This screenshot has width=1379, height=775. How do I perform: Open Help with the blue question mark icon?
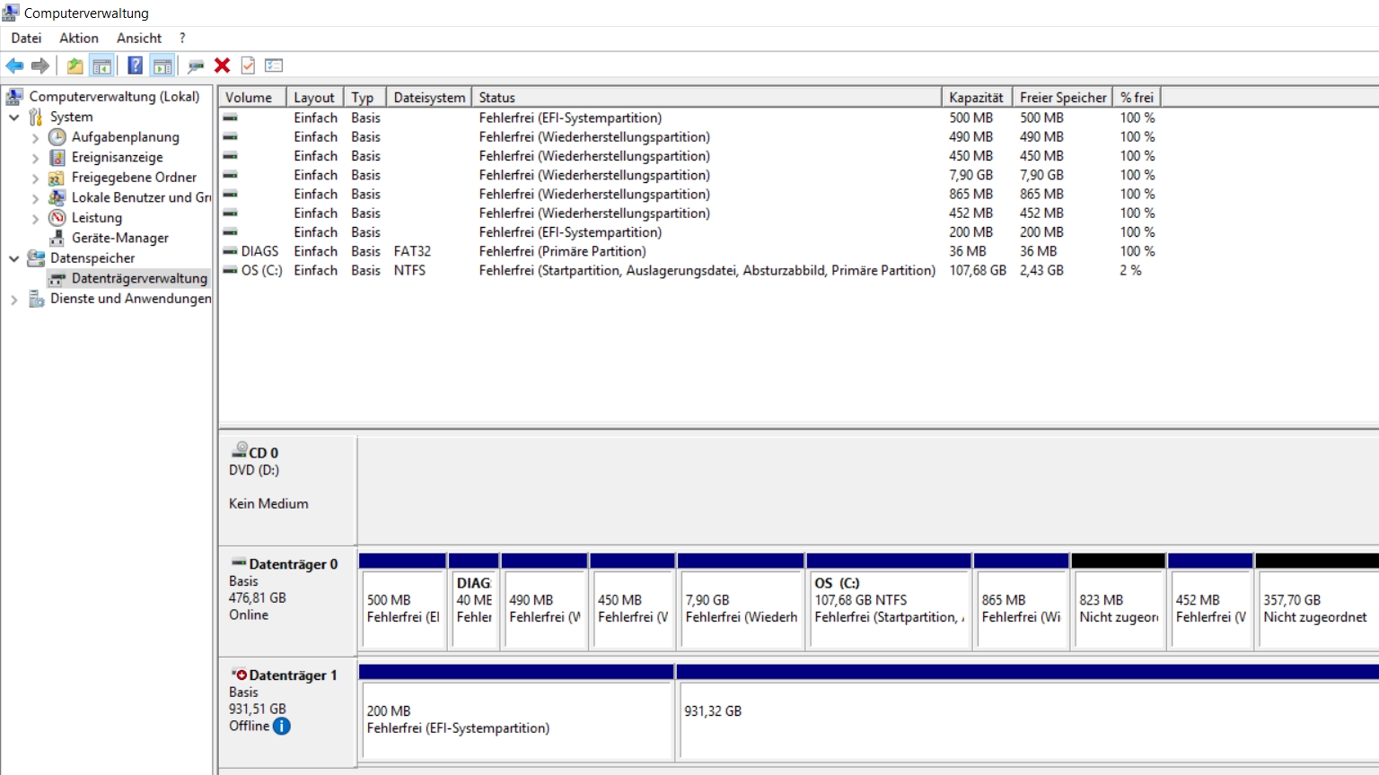[x=135, y=65]
